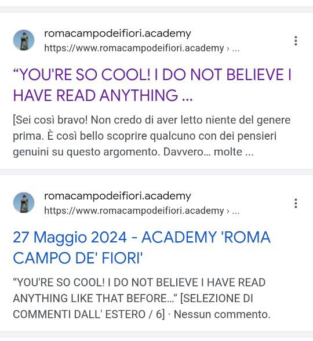Click the "HAVE READ ANYTHING ..." title line
Screen dimensions: 313x341
[103, 96]
